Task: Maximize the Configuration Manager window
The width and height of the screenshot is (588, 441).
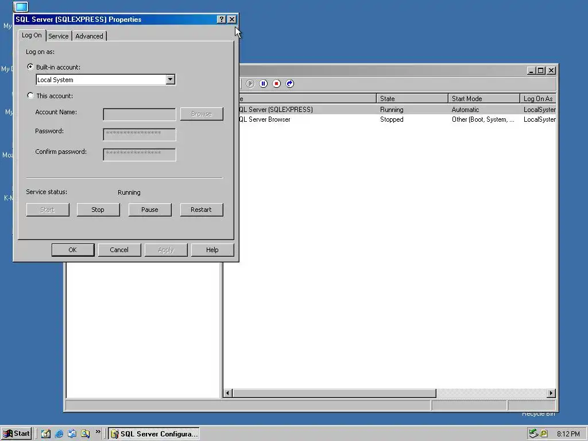Action: point(541,71)
